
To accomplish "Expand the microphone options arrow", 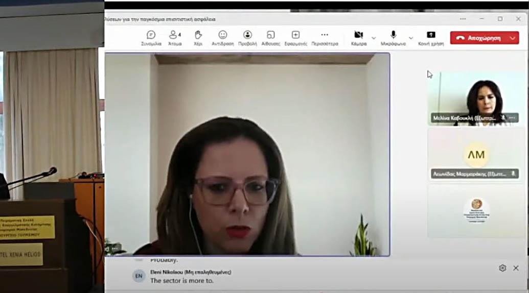I will [x=411, y=38].
